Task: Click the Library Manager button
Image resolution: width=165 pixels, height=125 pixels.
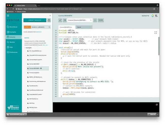Action: pyautogui.click(x=35, y=20)
